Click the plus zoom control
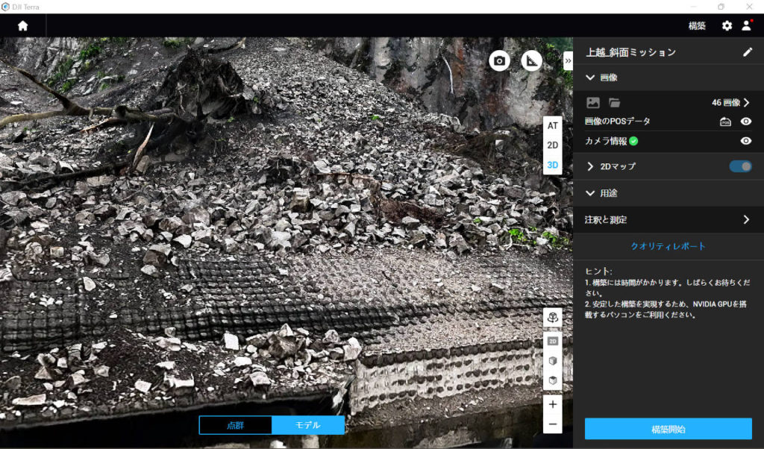 pos(553,405)
